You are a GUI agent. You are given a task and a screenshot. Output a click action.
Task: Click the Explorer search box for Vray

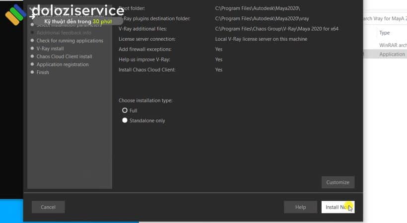pos(385,19)
